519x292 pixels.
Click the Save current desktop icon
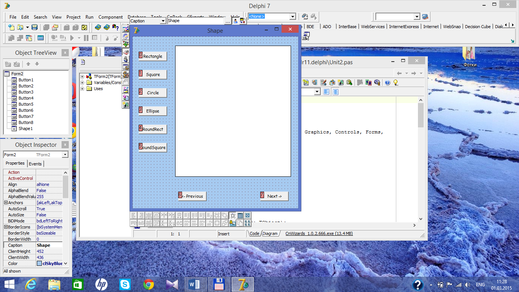coord(305,16)
